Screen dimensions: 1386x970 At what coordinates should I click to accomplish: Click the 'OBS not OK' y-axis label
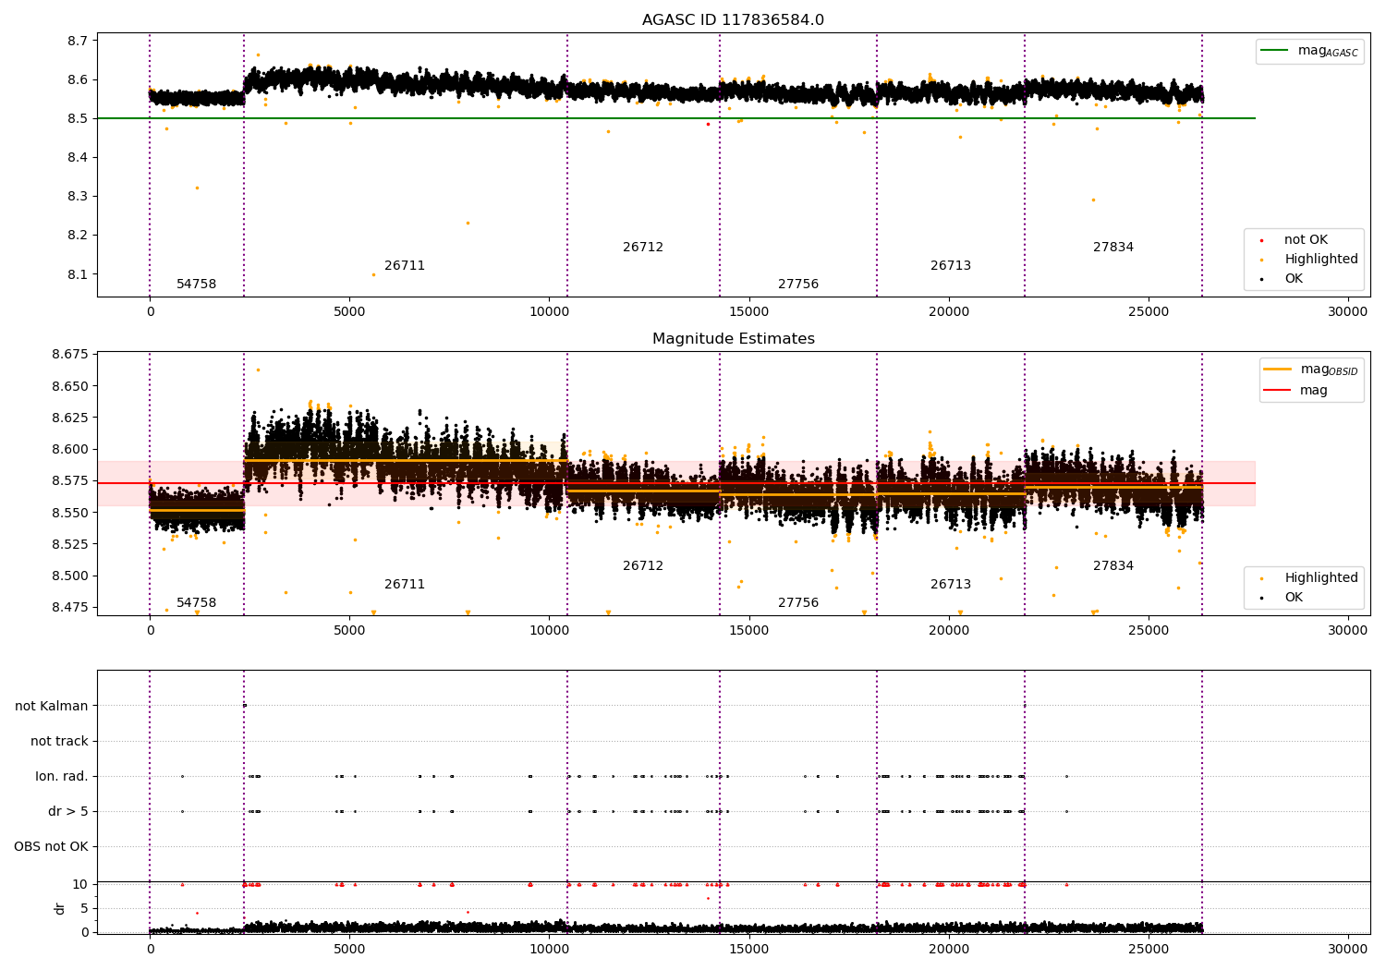pyautogui.click(x=51, y=847)
